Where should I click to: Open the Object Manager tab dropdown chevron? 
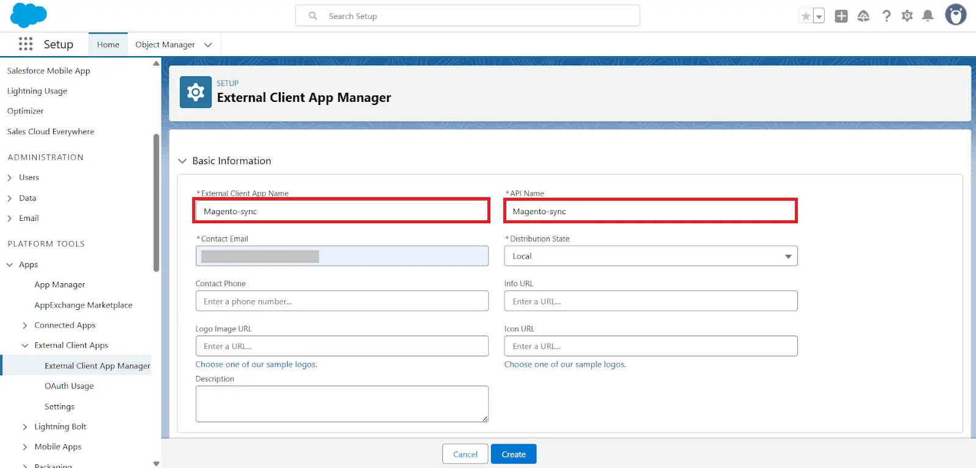point(208,45)
